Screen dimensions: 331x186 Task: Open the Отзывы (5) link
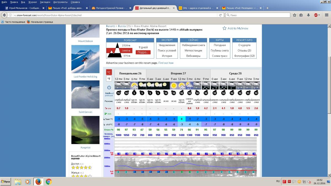(x=244, y=51)
